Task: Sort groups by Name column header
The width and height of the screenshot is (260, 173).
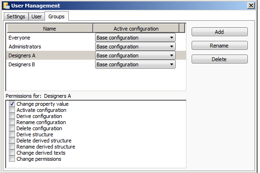Action: (x=50, y=29)
